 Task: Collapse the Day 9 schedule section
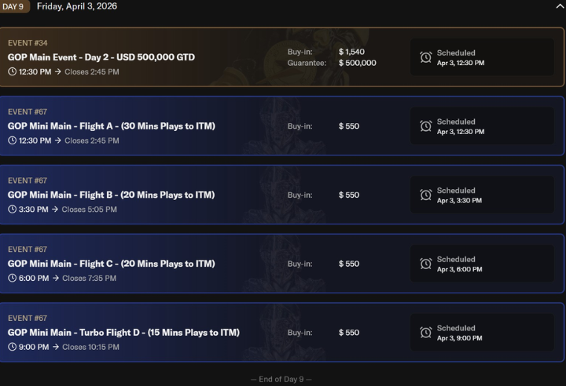(x=559, y=6)
